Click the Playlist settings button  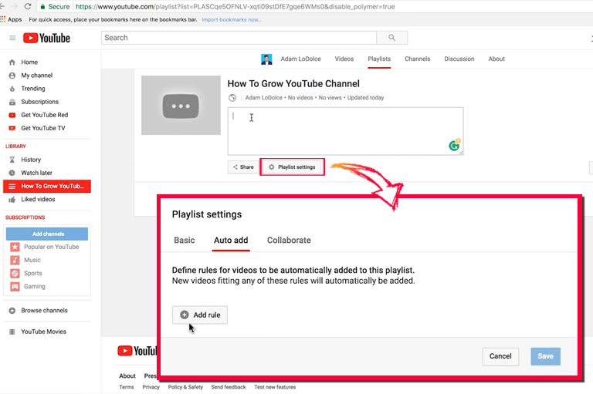[x=292, y=167]
